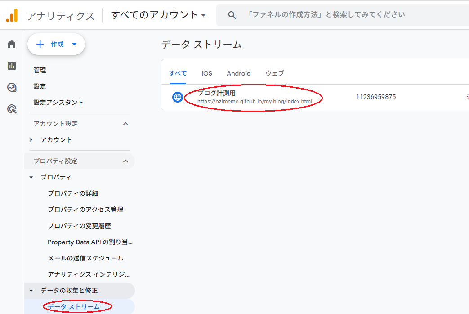Screen dimensions: 469x314
Task: Switch to the すべて tab
Action: click(178, 73)
